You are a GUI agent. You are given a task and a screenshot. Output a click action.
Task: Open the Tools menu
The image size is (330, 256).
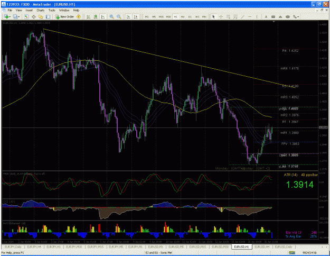[x=52, y=10]
